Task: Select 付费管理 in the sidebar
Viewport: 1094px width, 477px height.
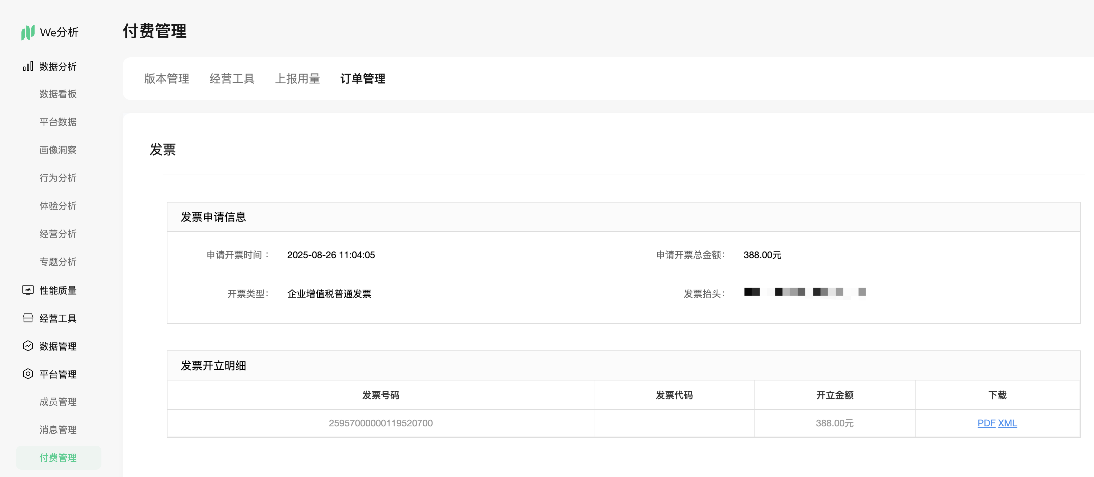Action: click(58, 458)
